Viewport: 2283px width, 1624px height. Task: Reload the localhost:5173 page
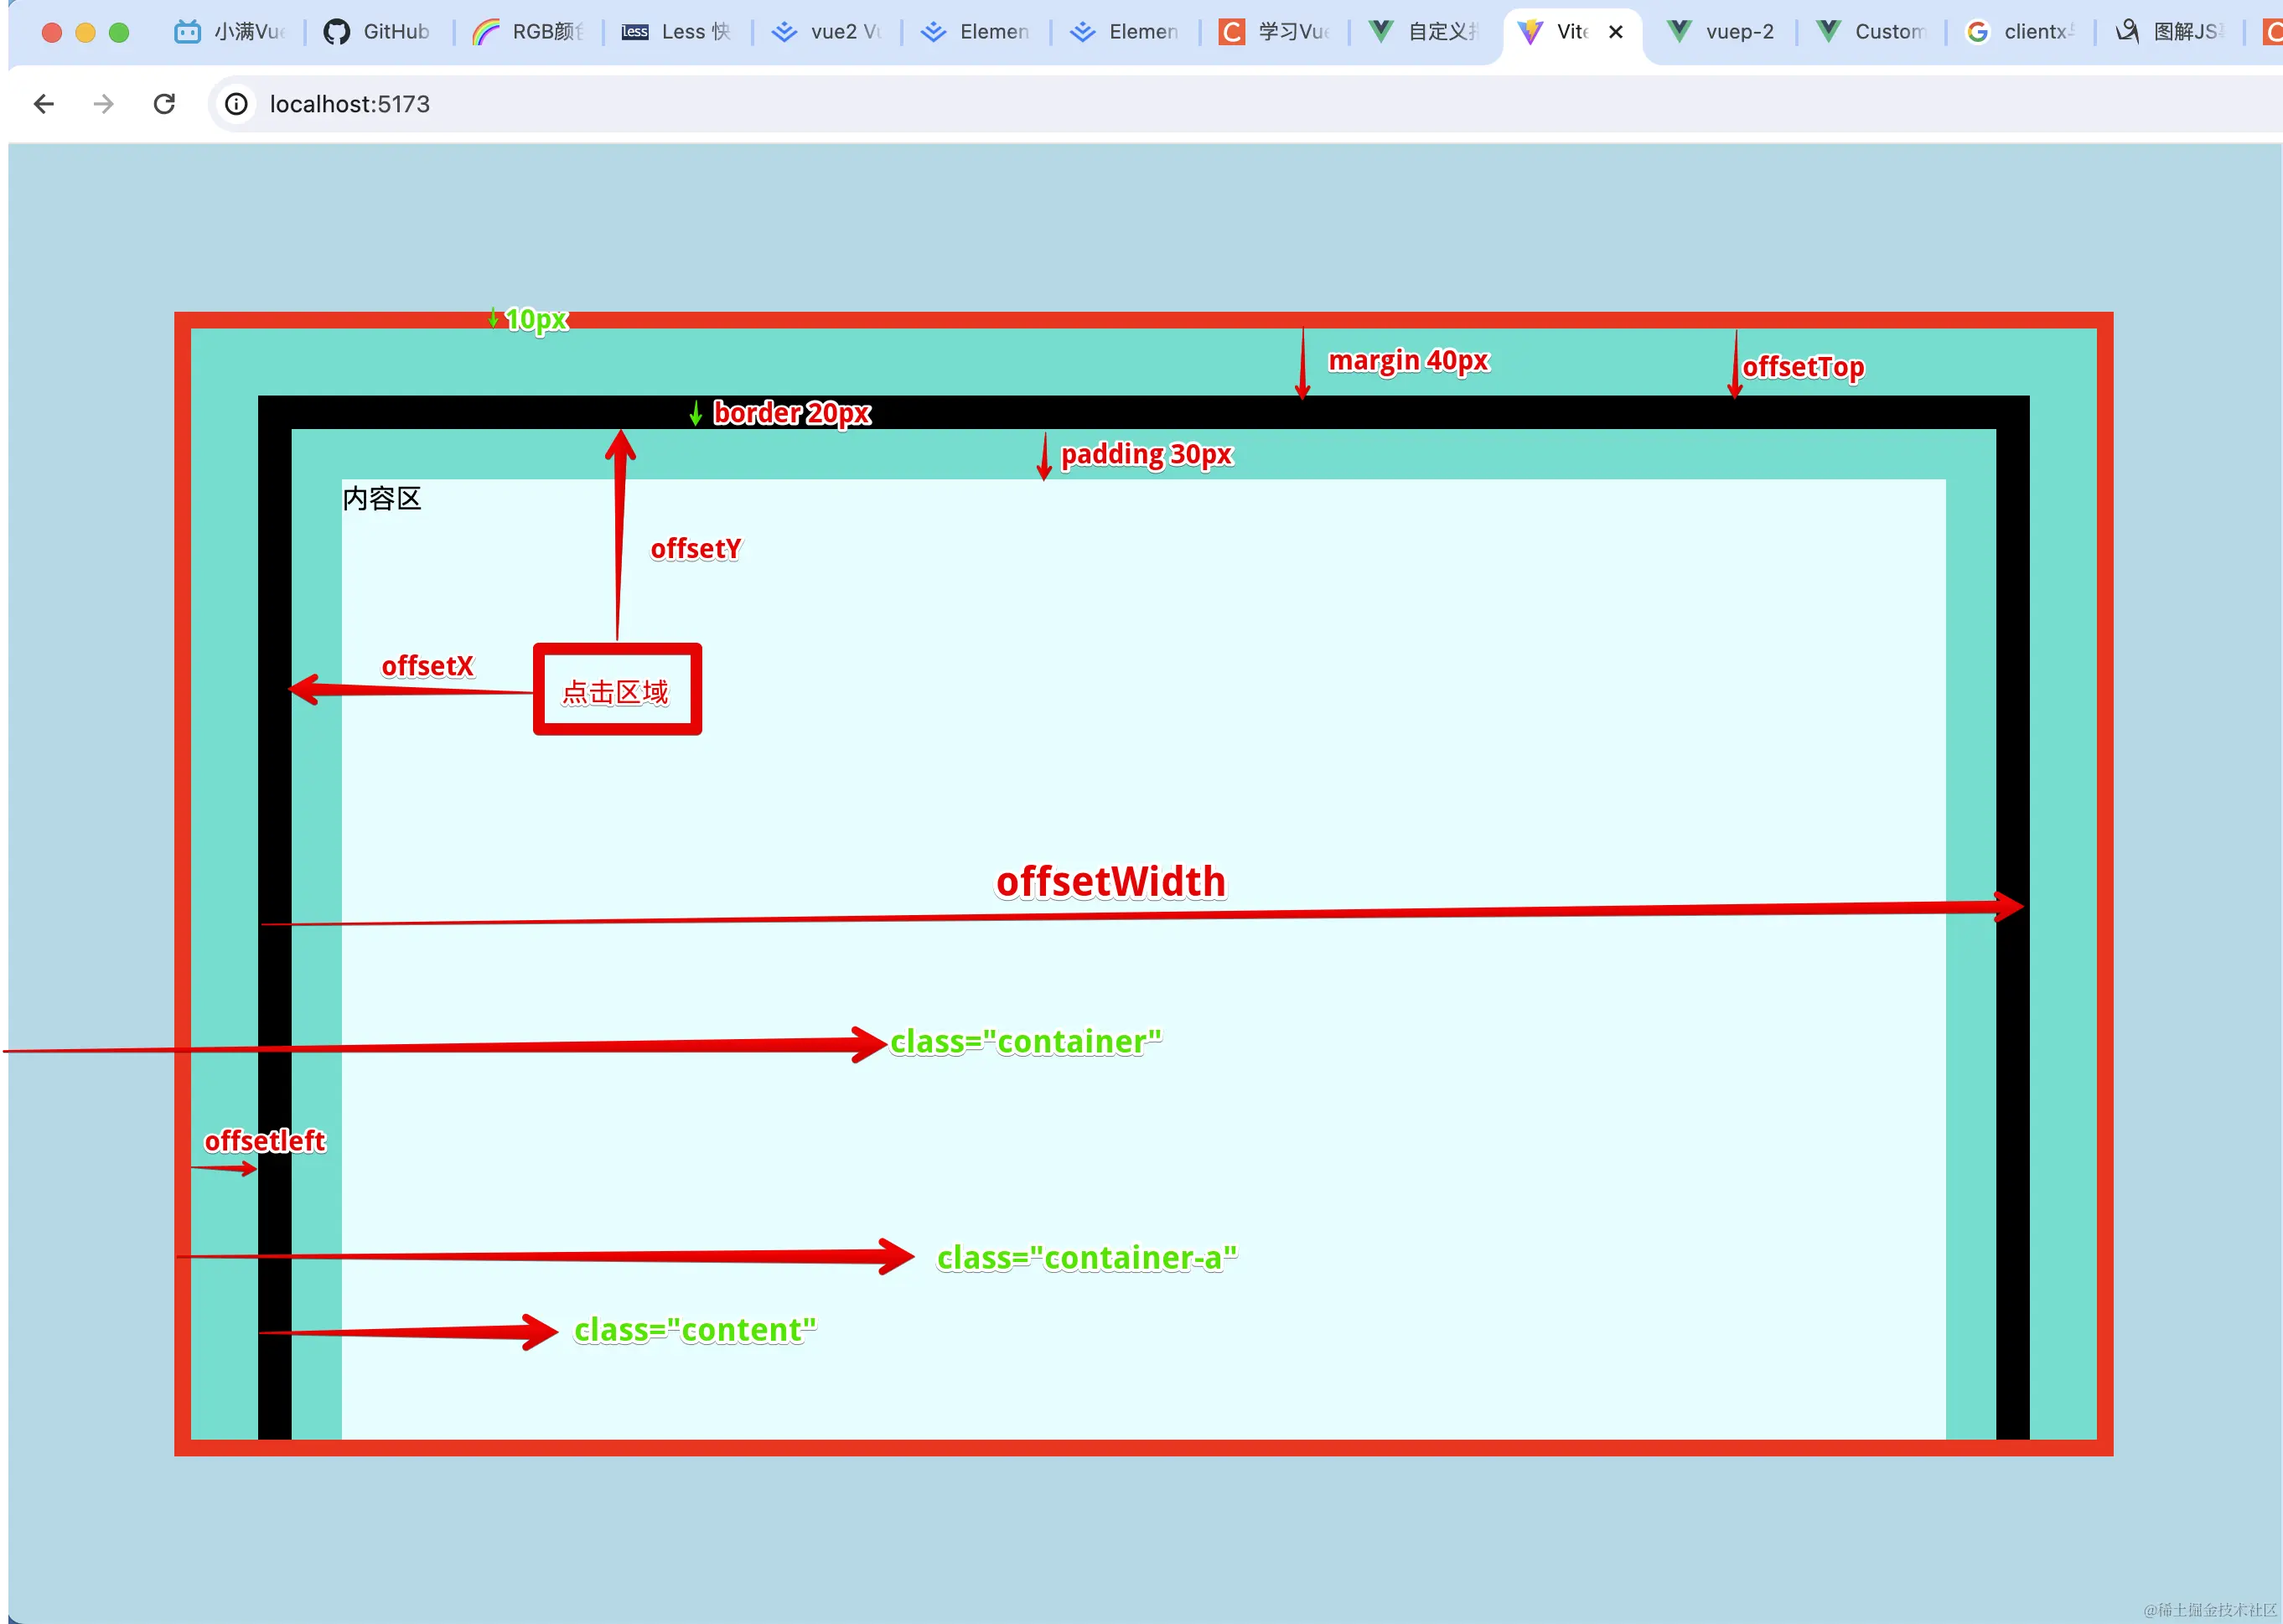tap(165, 104)
